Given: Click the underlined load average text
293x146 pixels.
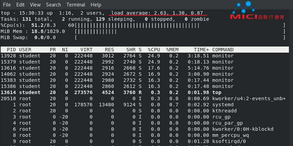Looking at the screenshot, I should coord(157,13).
